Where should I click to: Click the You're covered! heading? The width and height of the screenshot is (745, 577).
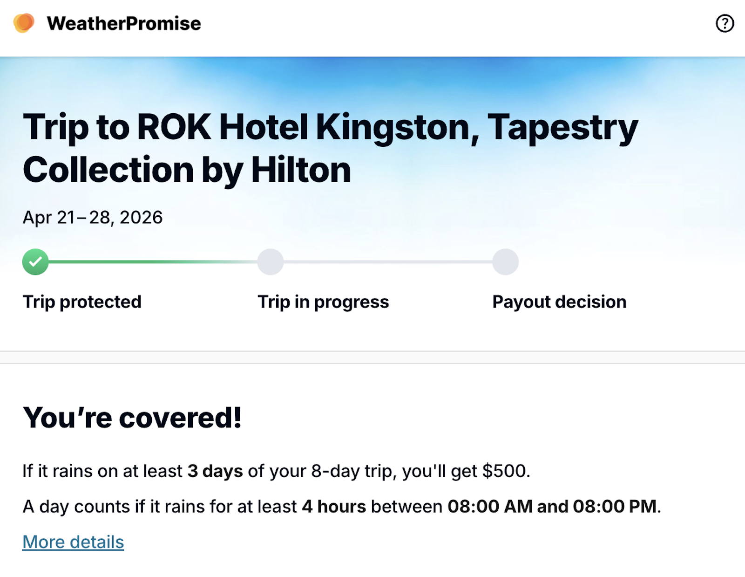[132, 418]
